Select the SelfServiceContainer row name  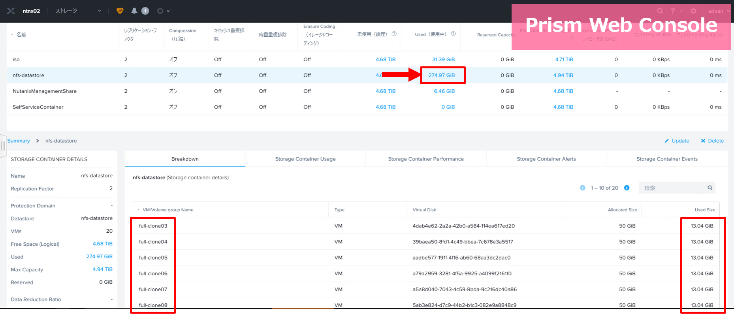point(38,107)
